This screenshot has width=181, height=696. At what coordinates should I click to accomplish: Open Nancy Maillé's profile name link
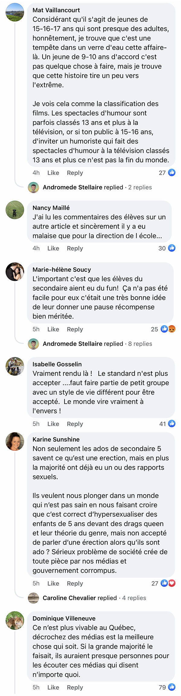51,208
